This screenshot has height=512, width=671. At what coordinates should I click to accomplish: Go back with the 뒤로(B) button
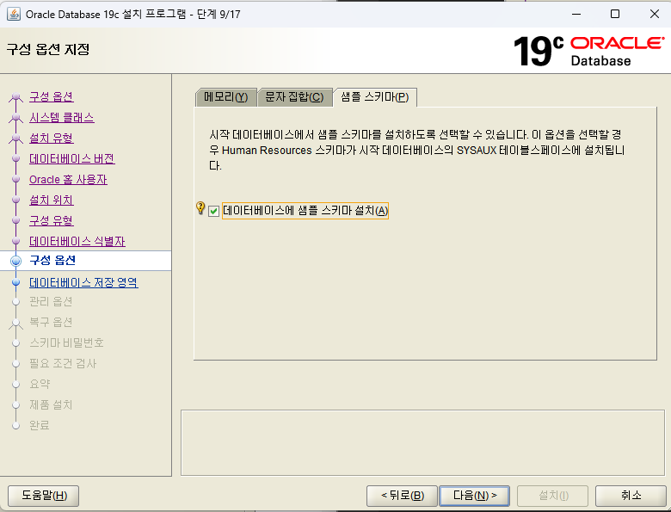(402, 496)
